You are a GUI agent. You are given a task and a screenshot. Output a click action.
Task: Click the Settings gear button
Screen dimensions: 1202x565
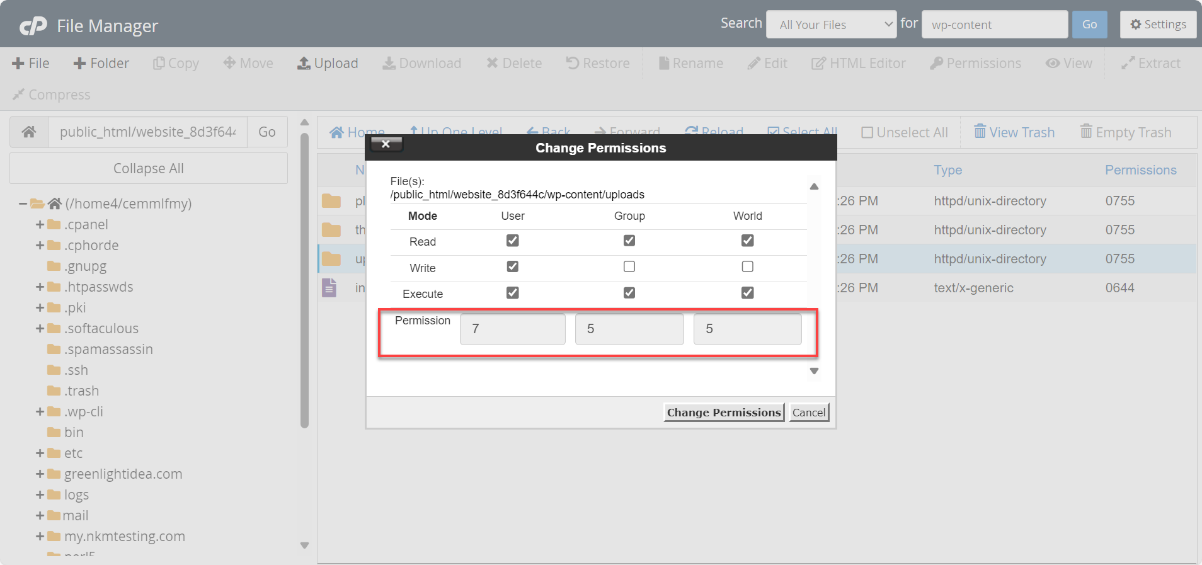pyautogui.click(x=1158, y=25)
